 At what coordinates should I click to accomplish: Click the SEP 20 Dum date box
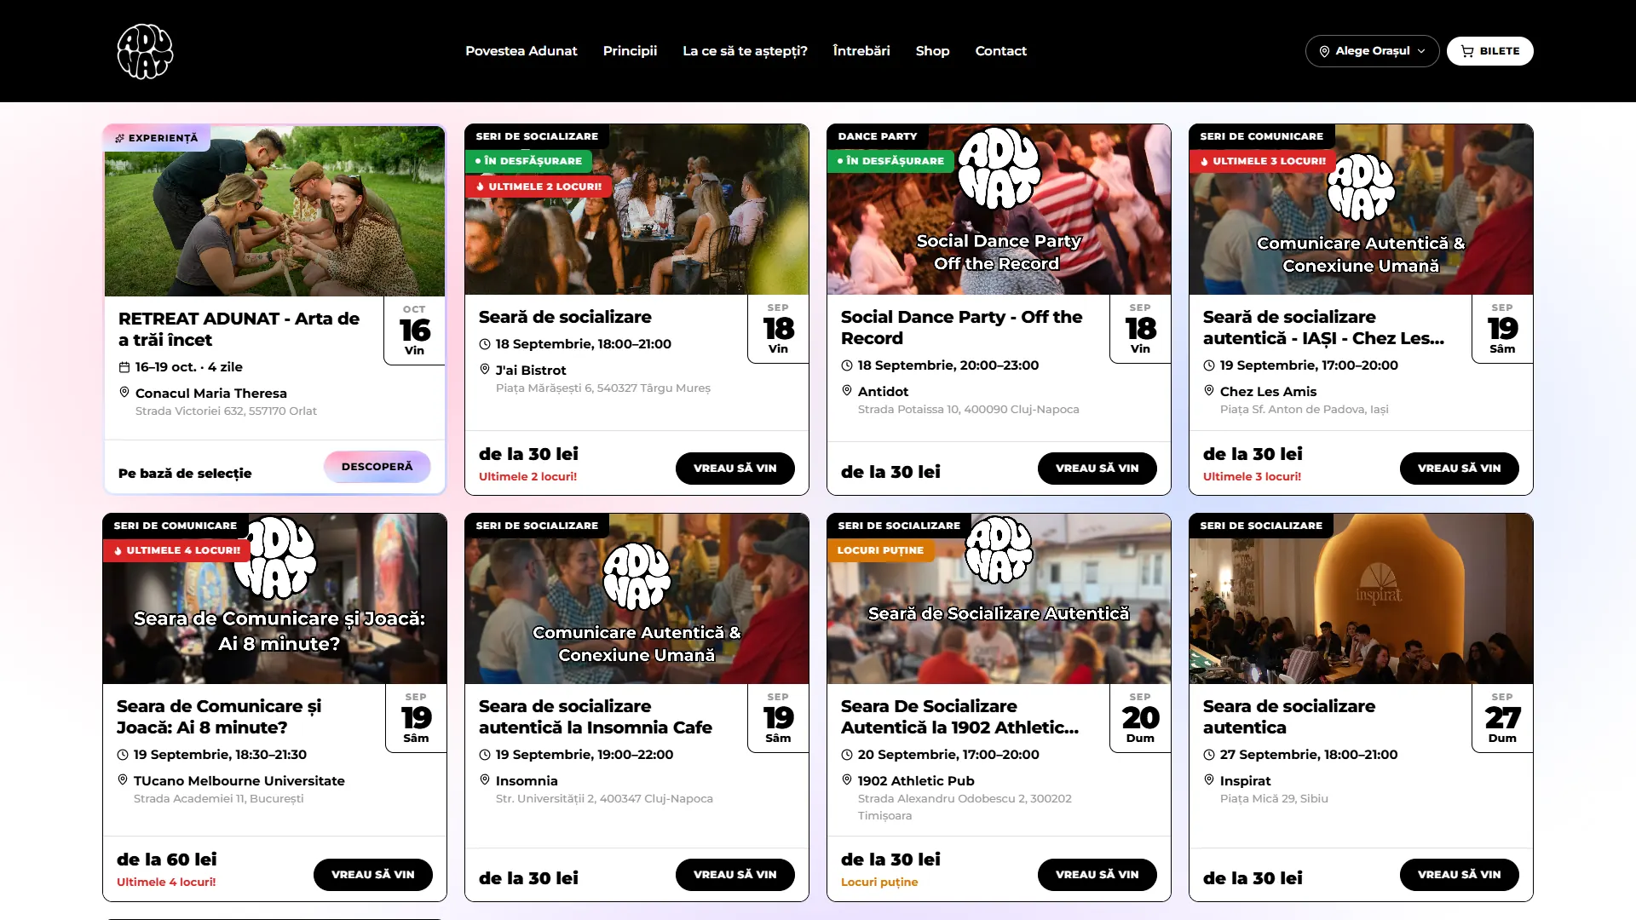pyautogui.click(x=1140, y=718)
